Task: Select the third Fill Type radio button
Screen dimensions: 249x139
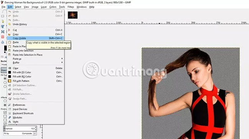Action: point(5,87)
